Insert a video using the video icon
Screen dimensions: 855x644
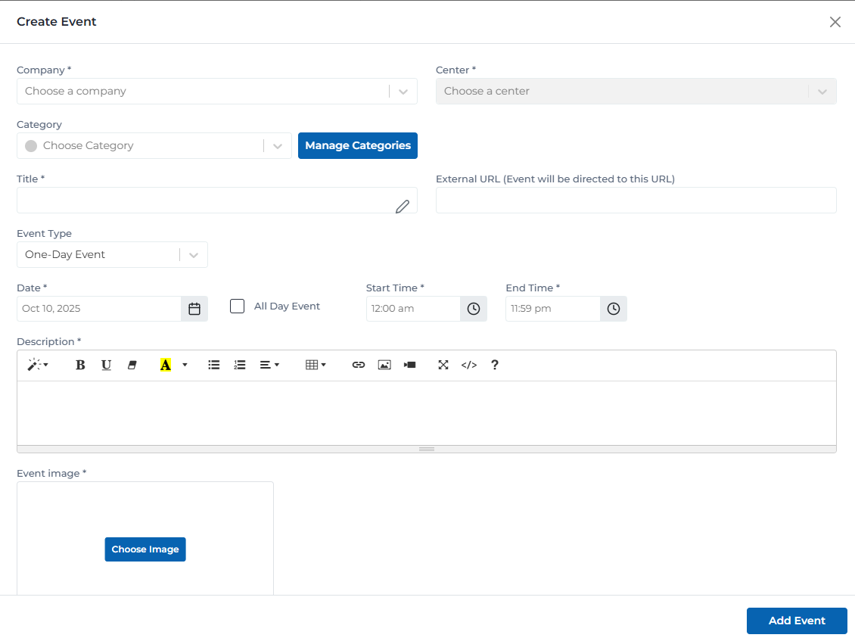[x=409, y=365]
